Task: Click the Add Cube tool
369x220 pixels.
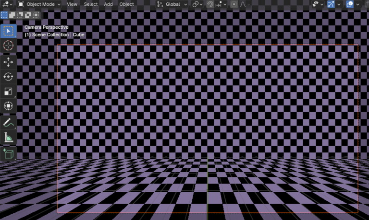Action: [8, 154]
